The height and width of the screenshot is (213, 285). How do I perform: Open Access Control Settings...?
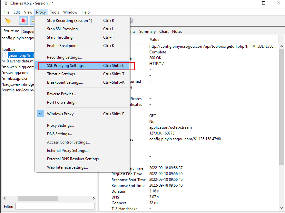click(82, 142)
